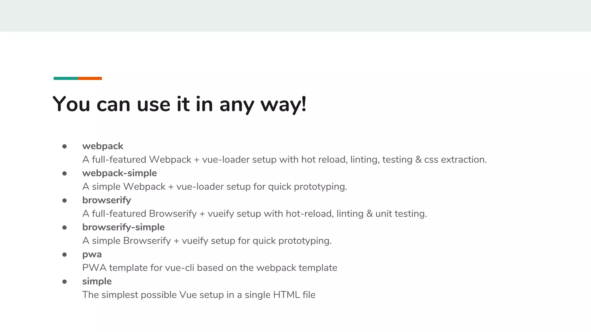
Task: Select the bold 'webpack' heading
Action: [x=103, y=146]
